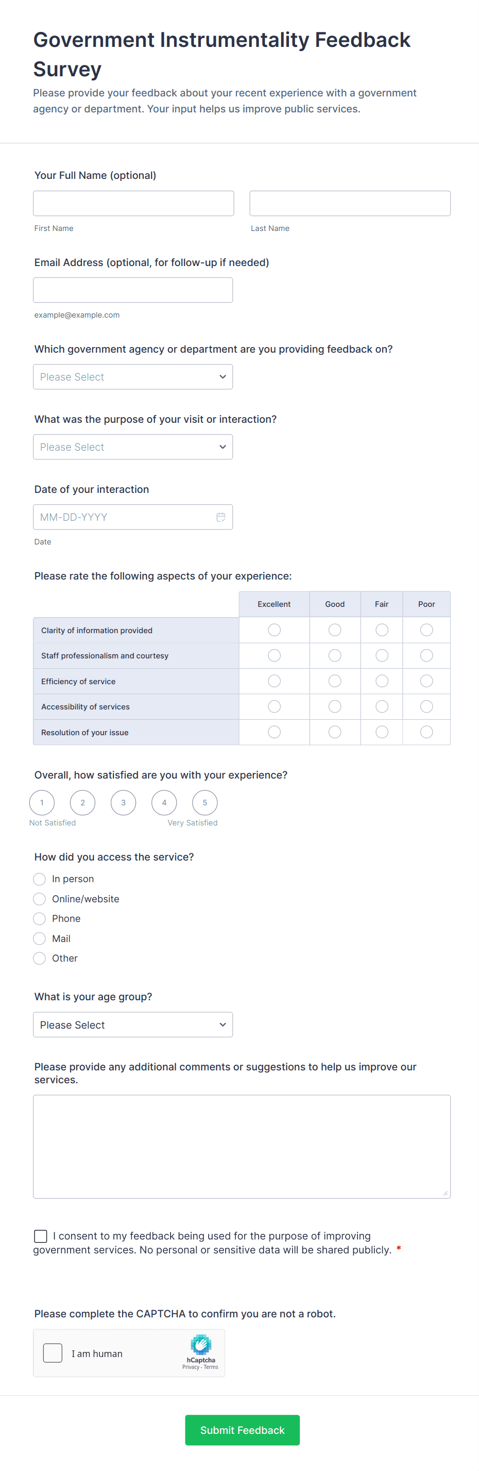Click the Submit Feedback button

tap(242, 1430)
